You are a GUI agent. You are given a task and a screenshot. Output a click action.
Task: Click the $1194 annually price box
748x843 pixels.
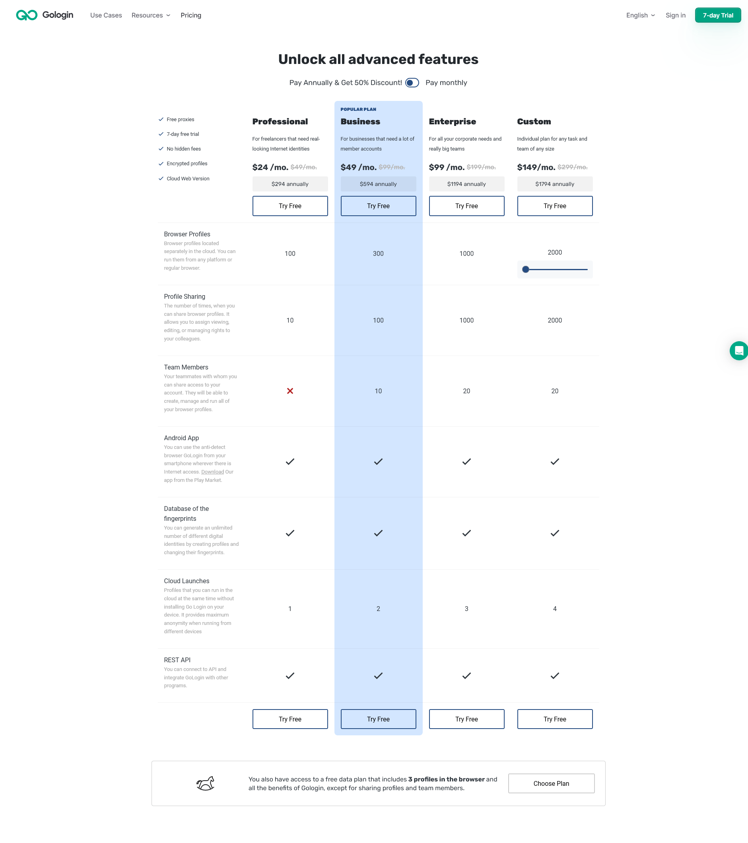[466, 184]
